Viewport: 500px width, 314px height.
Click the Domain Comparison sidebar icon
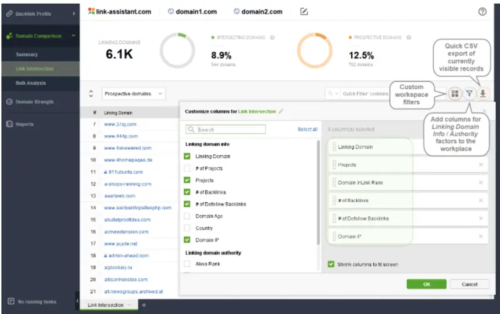click(9, 36)
